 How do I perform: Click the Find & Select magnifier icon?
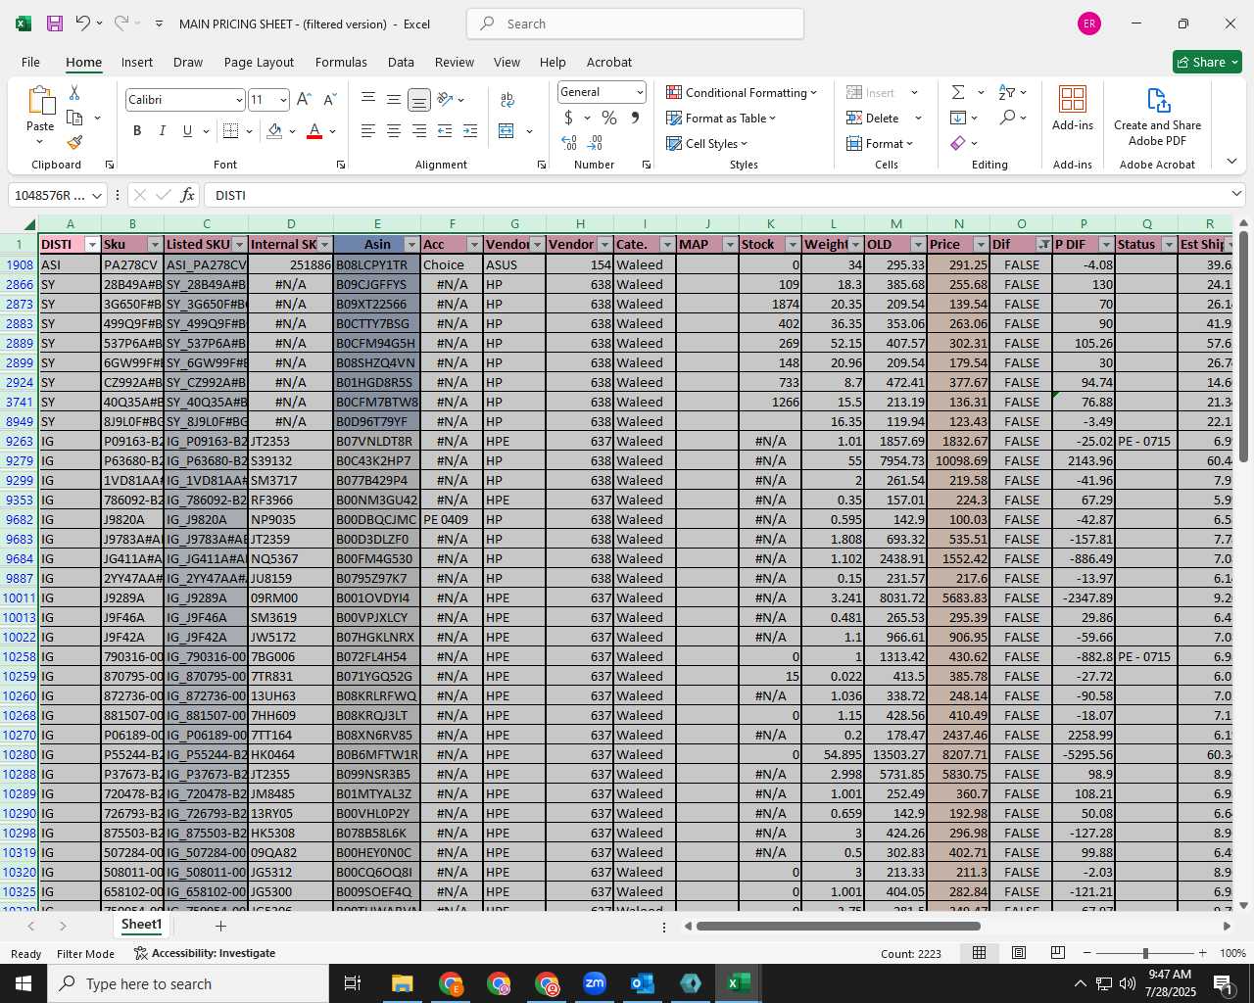coord(1007,118)
